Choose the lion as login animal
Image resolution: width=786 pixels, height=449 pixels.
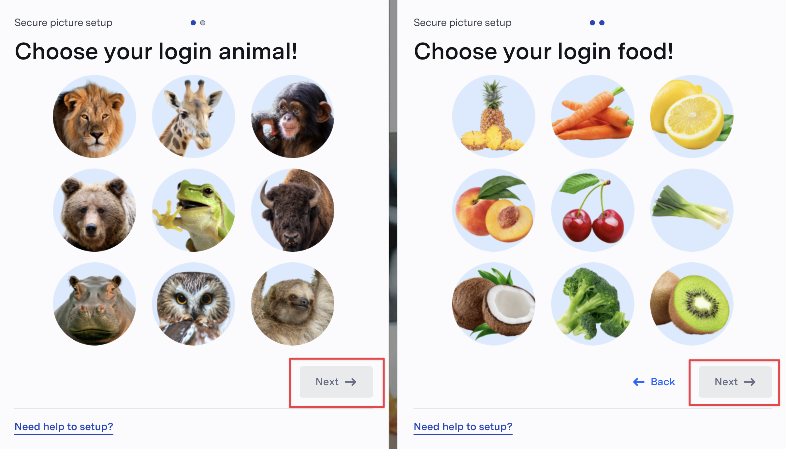click(95, 116)
